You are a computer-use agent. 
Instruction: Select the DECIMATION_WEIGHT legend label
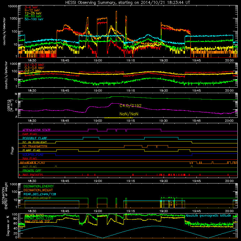click(38, 190)
